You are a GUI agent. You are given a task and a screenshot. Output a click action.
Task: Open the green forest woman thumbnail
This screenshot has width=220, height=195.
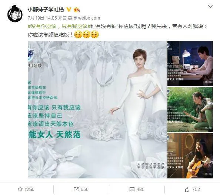190,109
